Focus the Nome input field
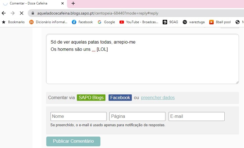Viewport: 244px width, 148px height. [79, 116]
